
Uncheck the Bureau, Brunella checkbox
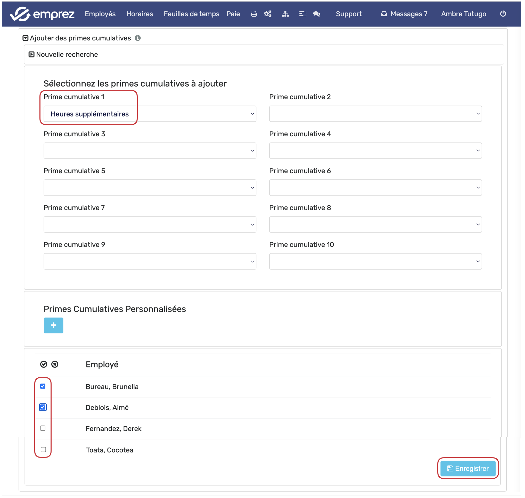pyautogui.click(x=43, y=386)
